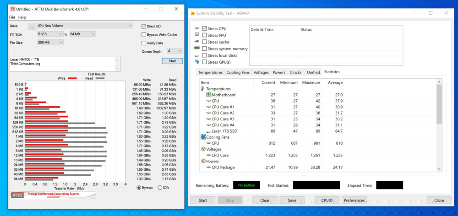The image size is (458, 216).
Task: Click the Close button at AIDA64 bottom
Action: [439, 200]
